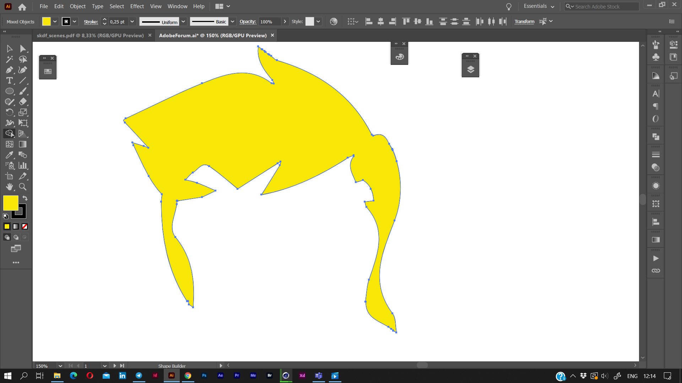Open the Uniform stroke width profile dropdown
The height and width of the screenshot is (383, 682).
point(183,21)
